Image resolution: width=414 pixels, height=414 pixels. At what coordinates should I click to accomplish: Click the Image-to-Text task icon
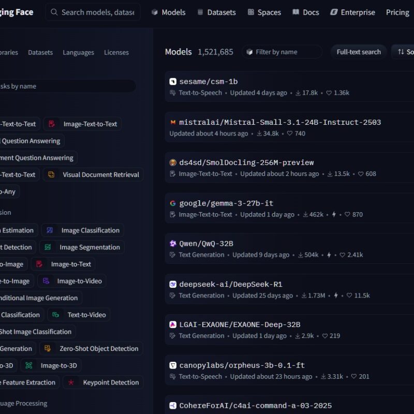tap(39, 264)
